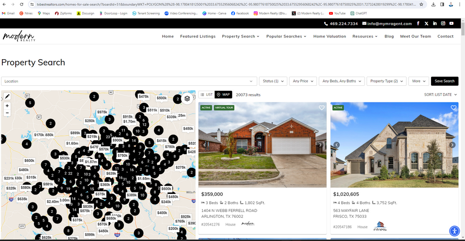Email info@mymragent.com link
Screen dimensions: 465x241
click(x=387, y=24)
